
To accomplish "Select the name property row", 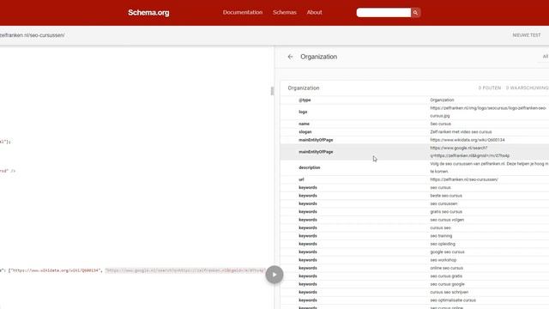I will (414, 124).
